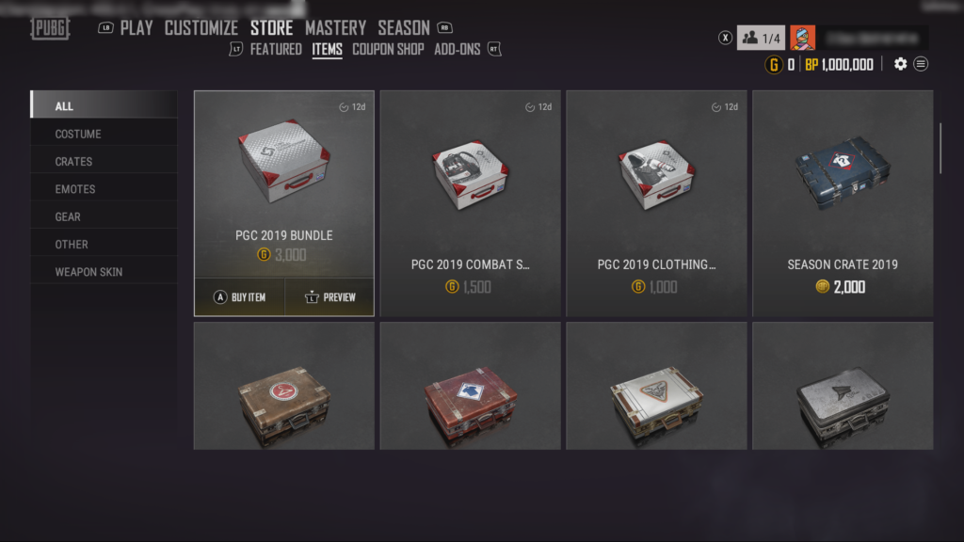Click the LB bumper icon
964x542 pixels.
tap(105, 28)
